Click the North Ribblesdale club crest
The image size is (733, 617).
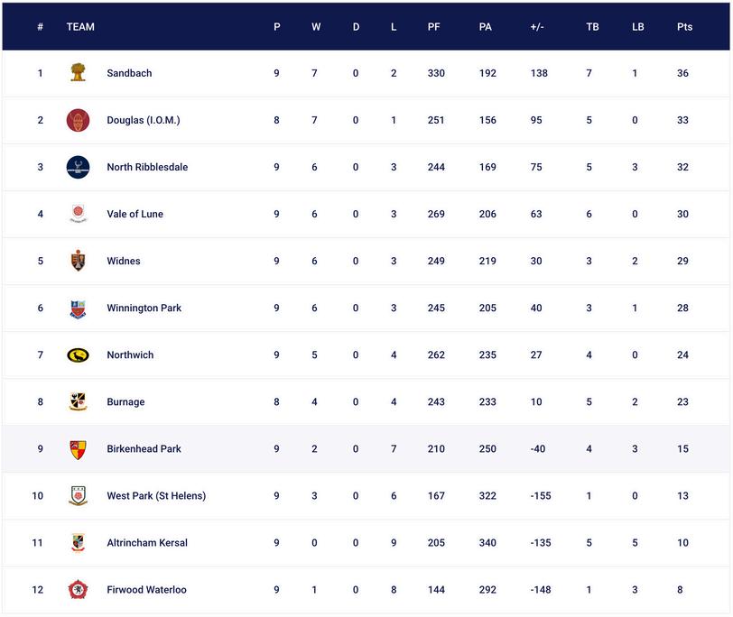click(x=79, y=167)
